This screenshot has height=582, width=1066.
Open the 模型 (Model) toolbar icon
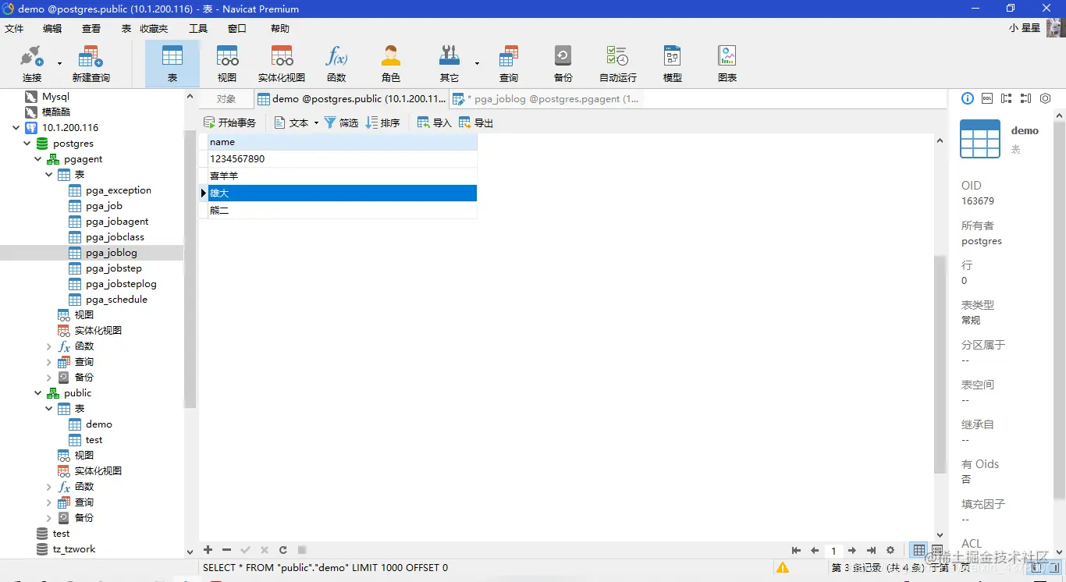673,64
